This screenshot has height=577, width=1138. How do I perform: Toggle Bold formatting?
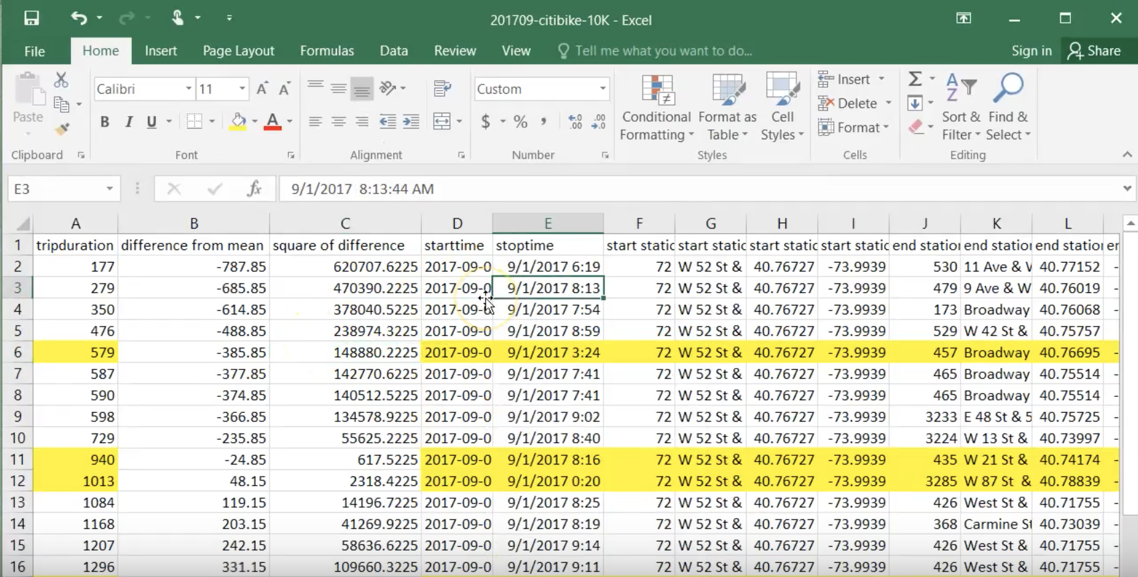104,122
